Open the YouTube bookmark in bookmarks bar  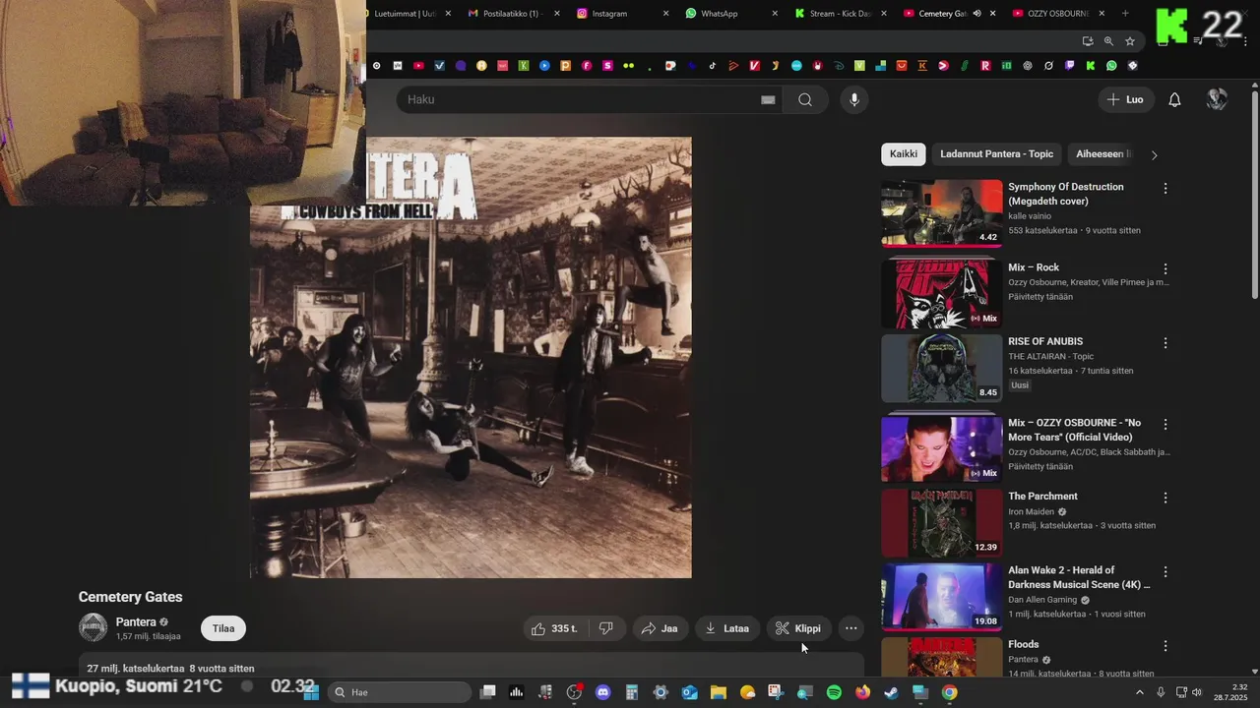[418, 66]
